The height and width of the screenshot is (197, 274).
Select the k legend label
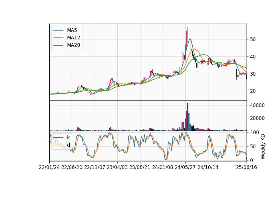click(68, 137)
